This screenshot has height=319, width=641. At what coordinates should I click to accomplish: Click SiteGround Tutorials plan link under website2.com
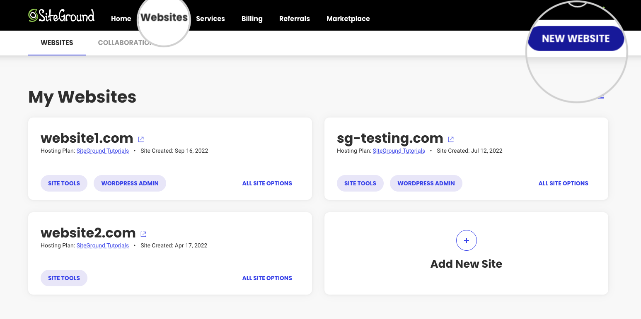point(103,246)
